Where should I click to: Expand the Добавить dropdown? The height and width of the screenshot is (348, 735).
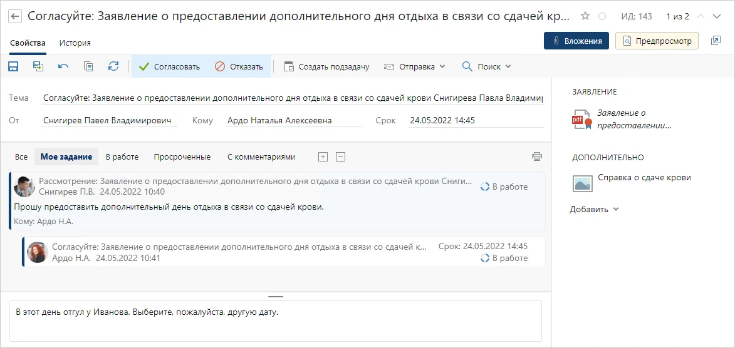pos(594,210)
